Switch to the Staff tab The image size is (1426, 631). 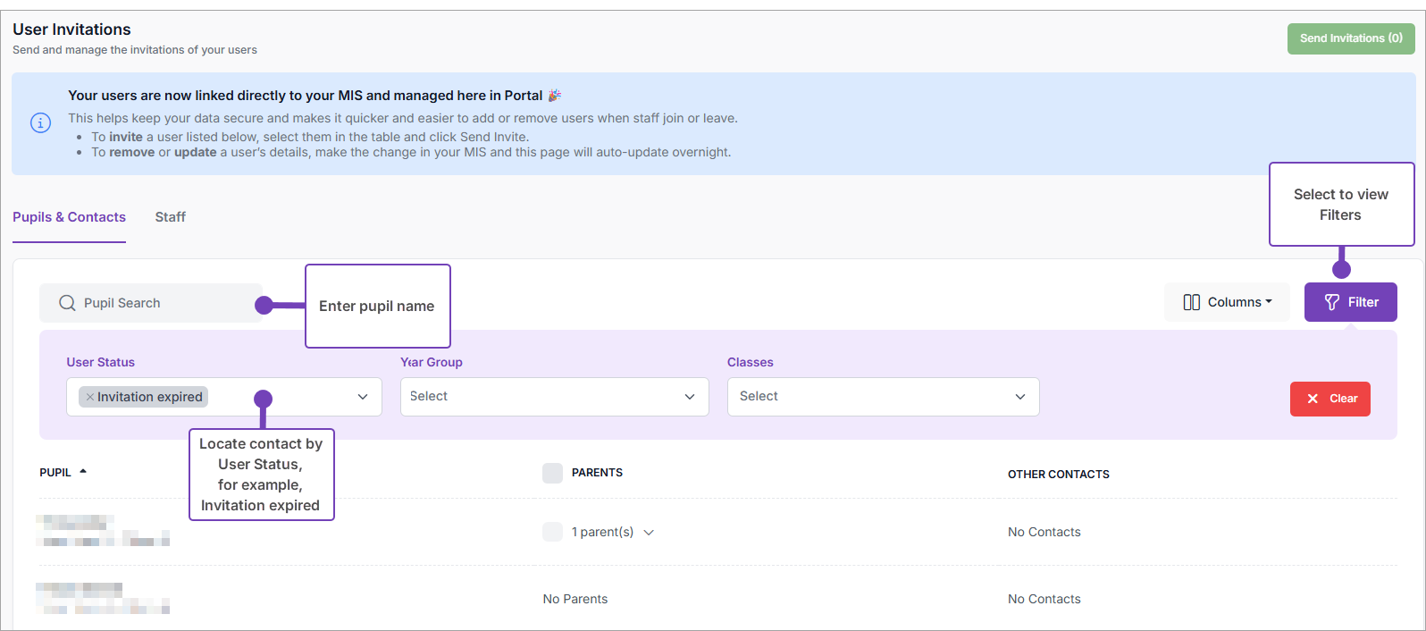[170, 217]
